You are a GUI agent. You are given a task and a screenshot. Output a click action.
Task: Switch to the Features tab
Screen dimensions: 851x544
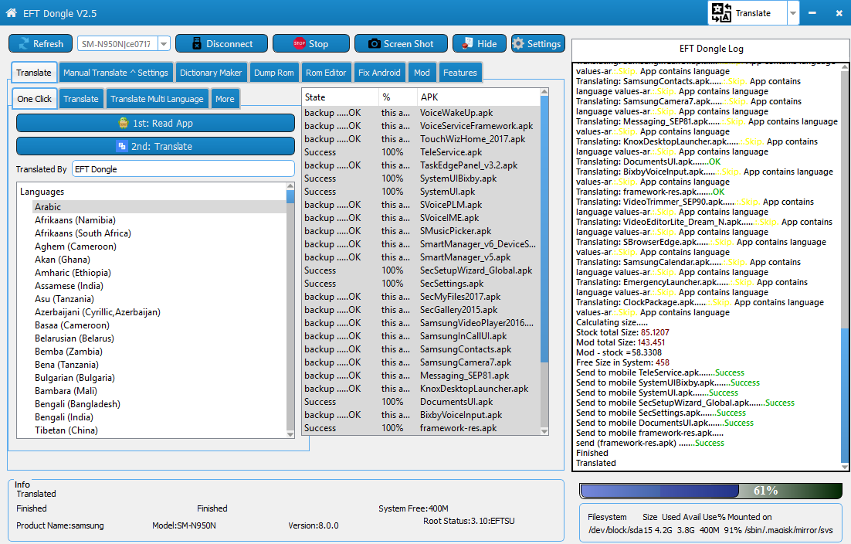459,73
